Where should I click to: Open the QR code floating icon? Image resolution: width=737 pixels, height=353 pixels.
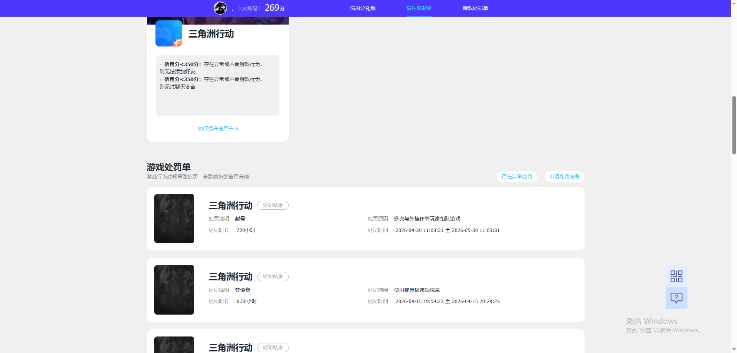pyautogui.click(x=676, y=276)
